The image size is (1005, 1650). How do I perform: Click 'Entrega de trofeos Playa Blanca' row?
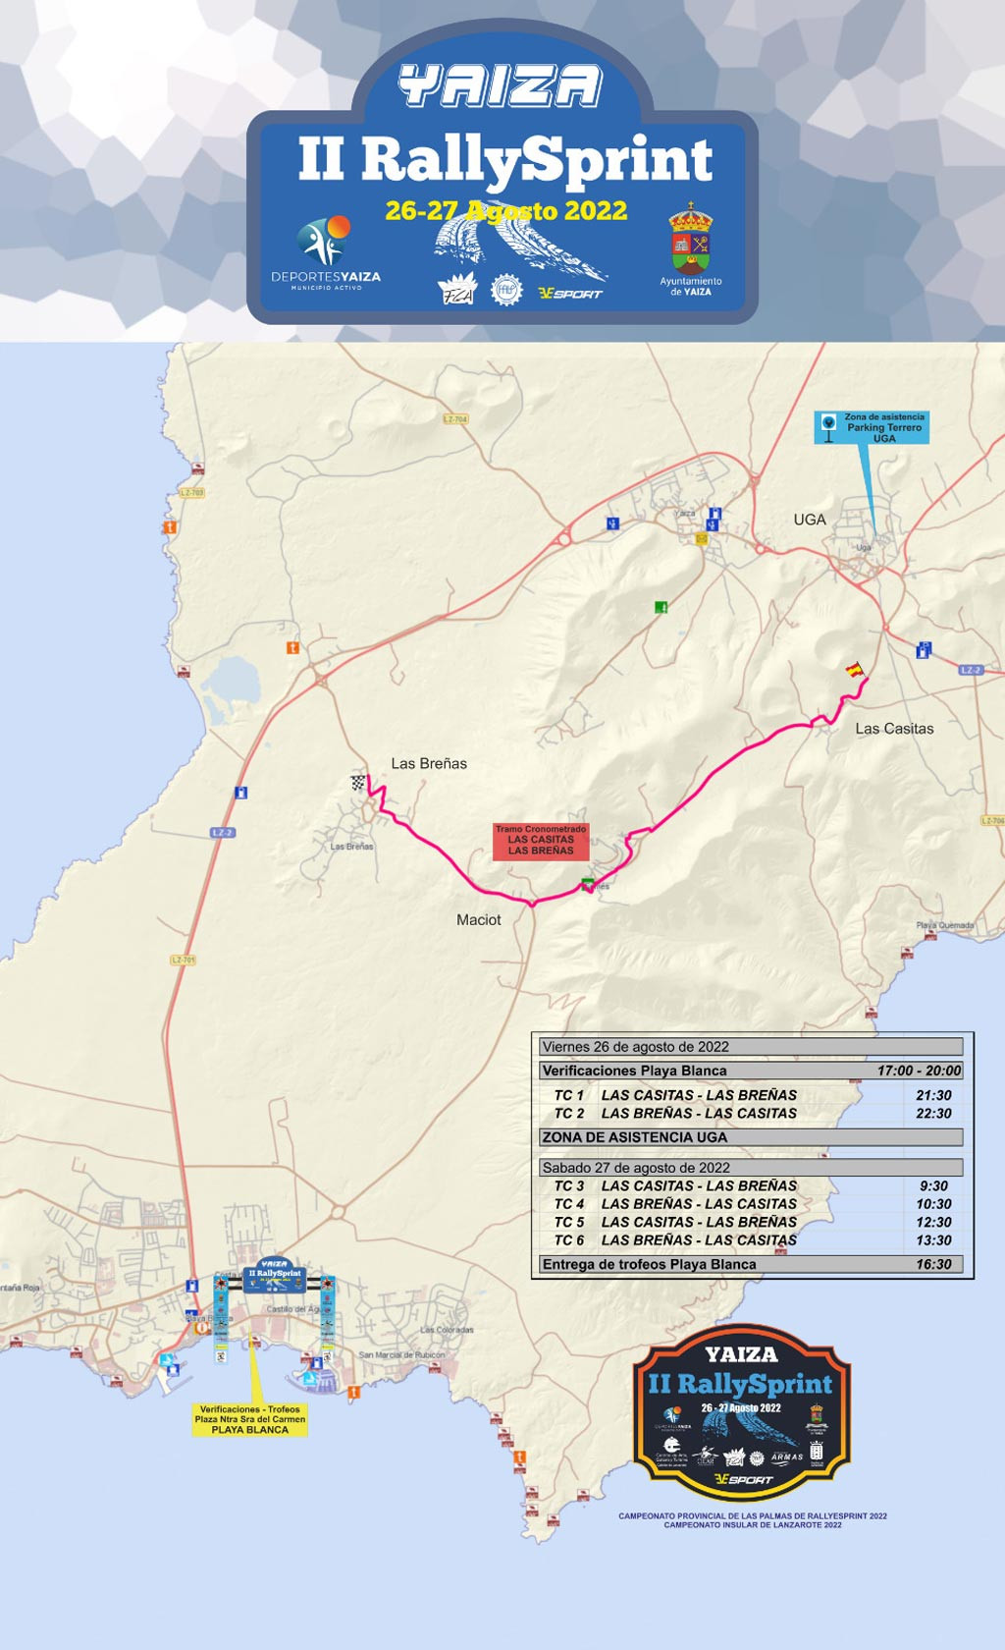[x=751, y=1265]
